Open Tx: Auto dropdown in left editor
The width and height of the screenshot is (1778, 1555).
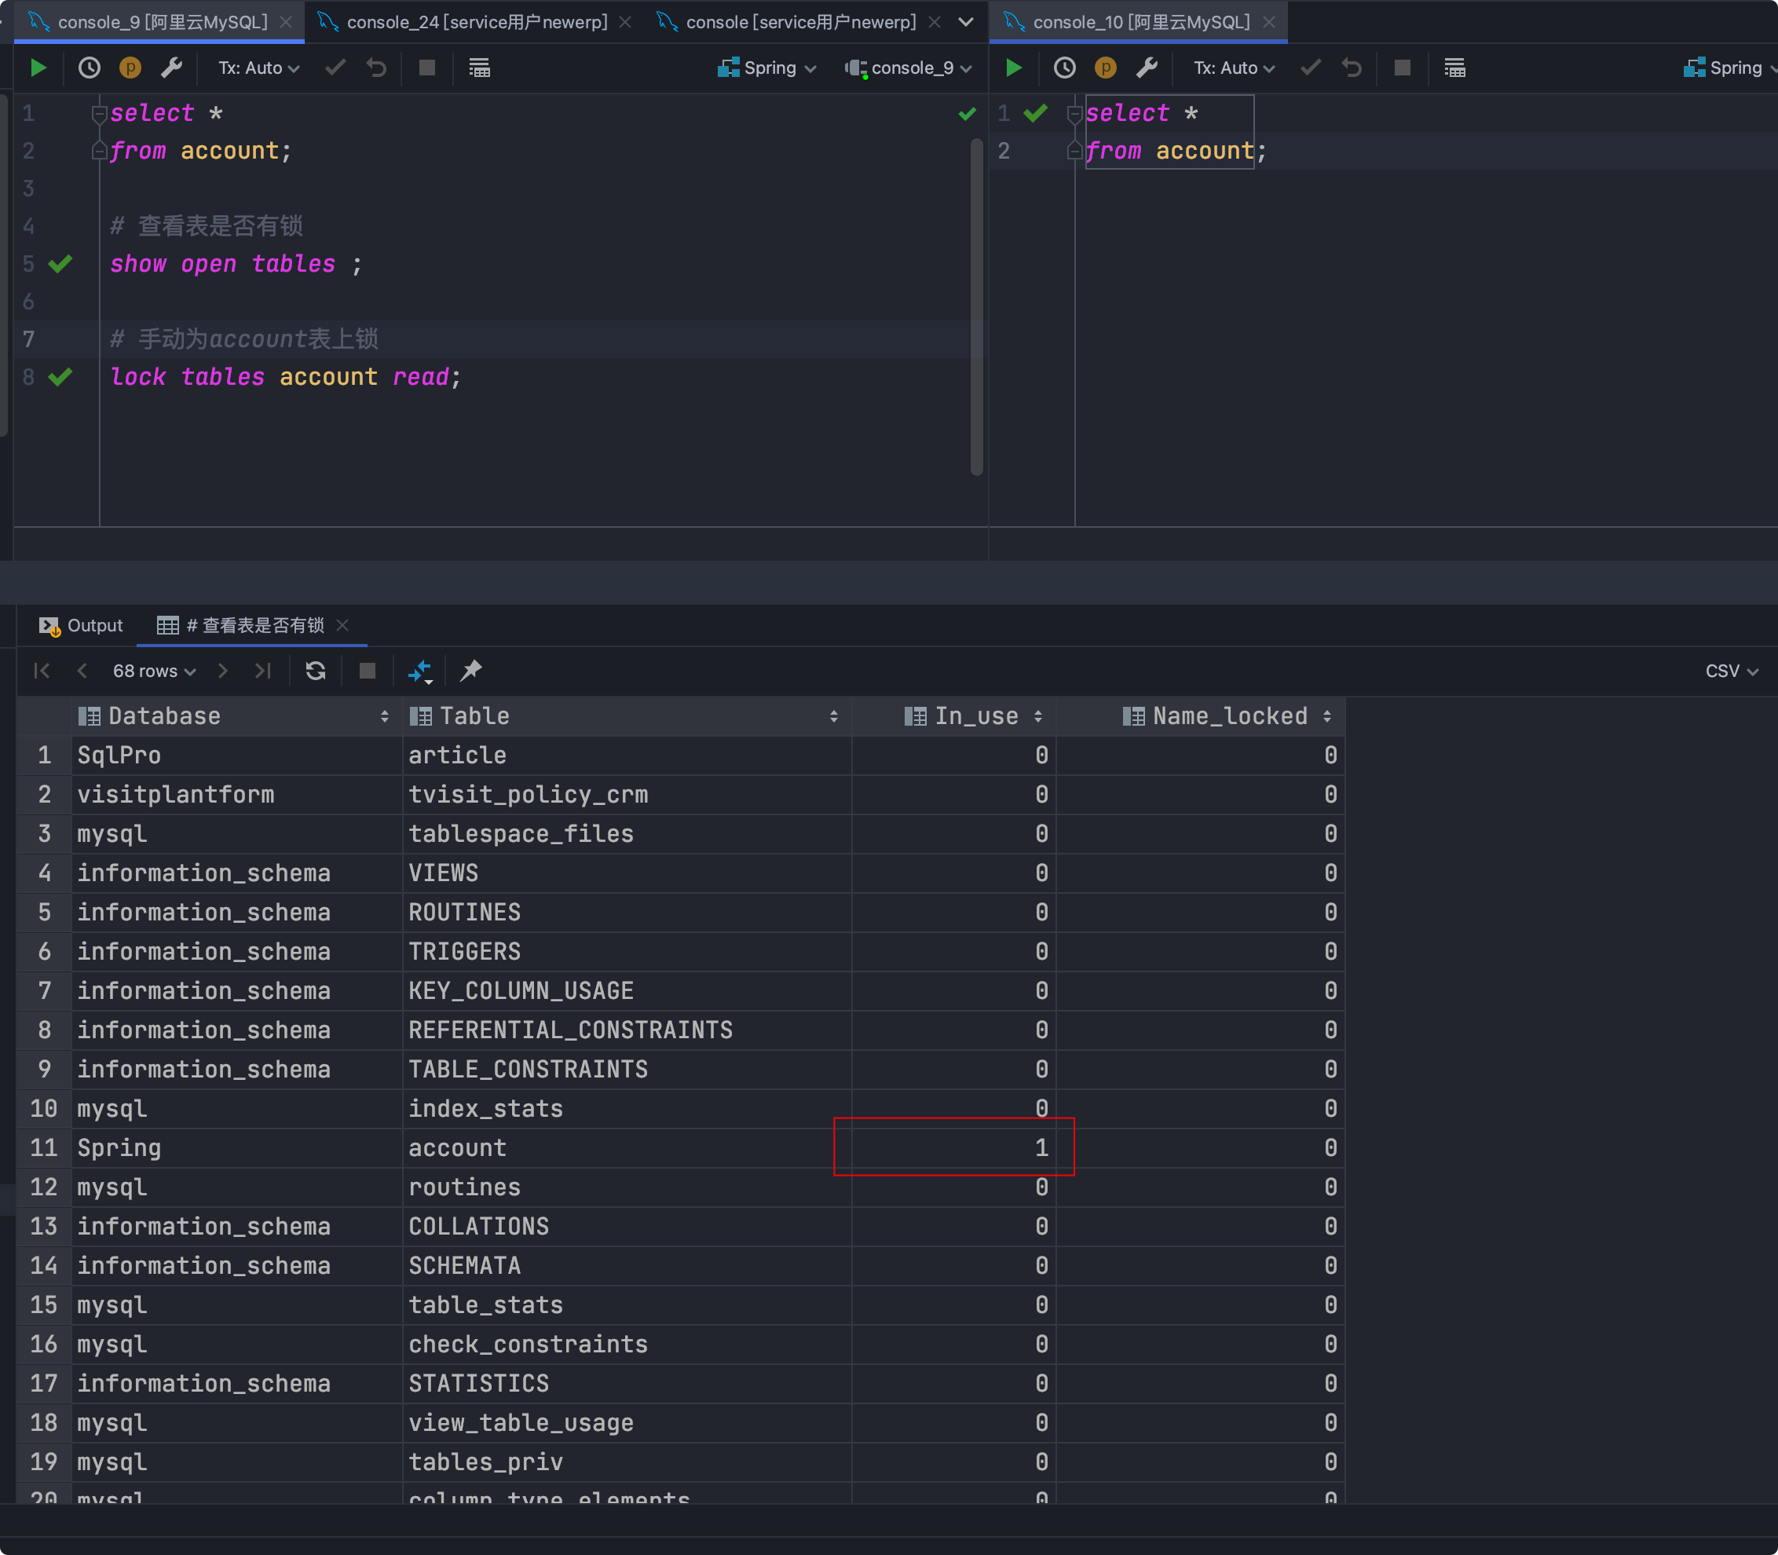258,68
